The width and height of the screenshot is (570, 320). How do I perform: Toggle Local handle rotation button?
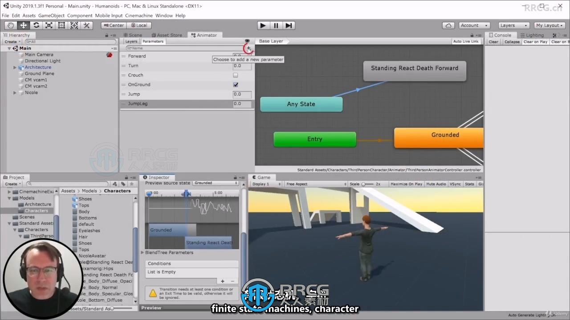[x=139, y=25]
